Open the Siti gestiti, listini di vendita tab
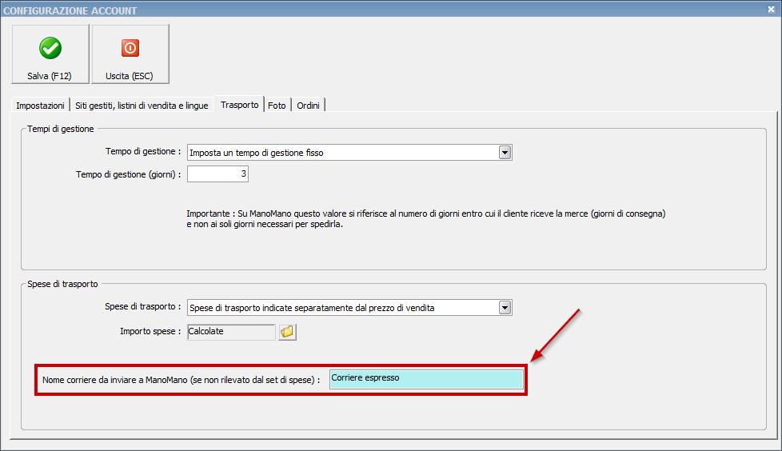 [x=142, y=106]
